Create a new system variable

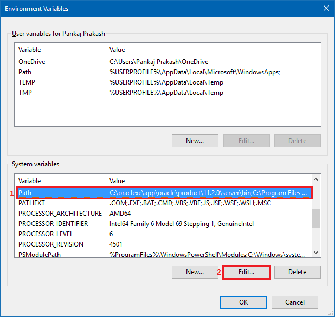pos(195,272)
